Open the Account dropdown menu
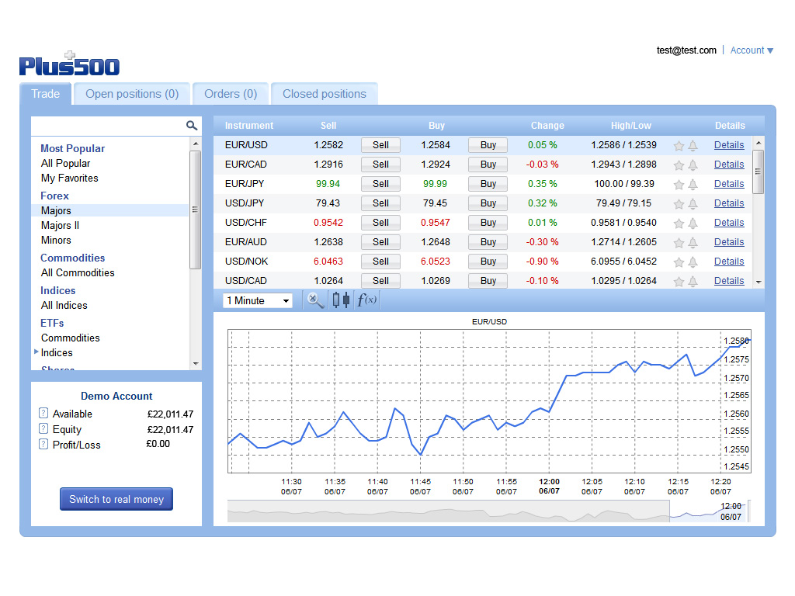Viewport: 795px width, 596px height. [752, 50]
